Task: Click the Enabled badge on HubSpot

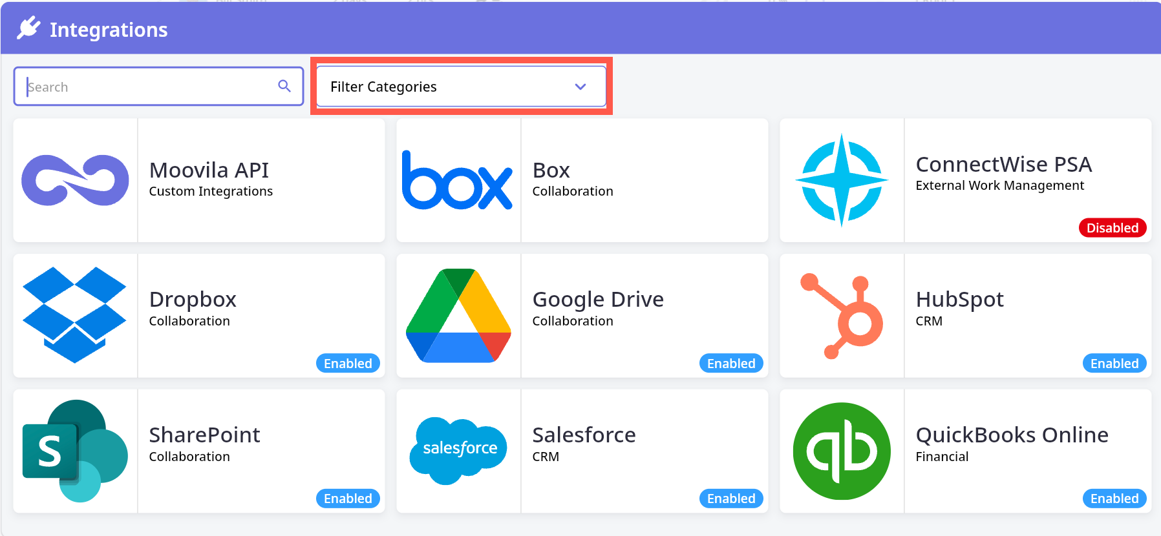Action: pos(1114,364)
